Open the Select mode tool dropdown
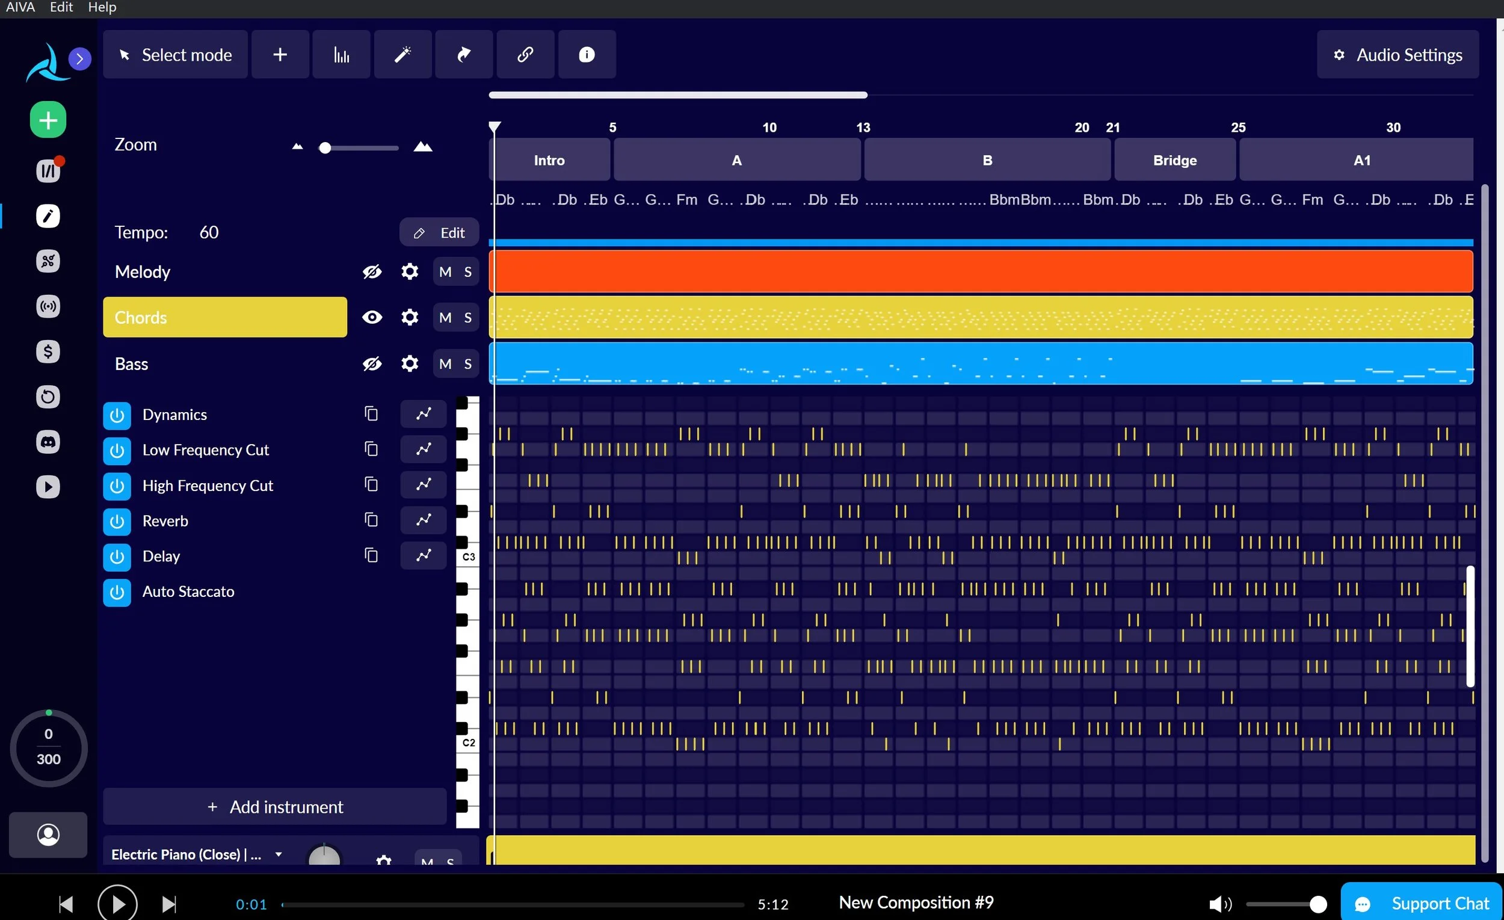 [x=175, y=54]
